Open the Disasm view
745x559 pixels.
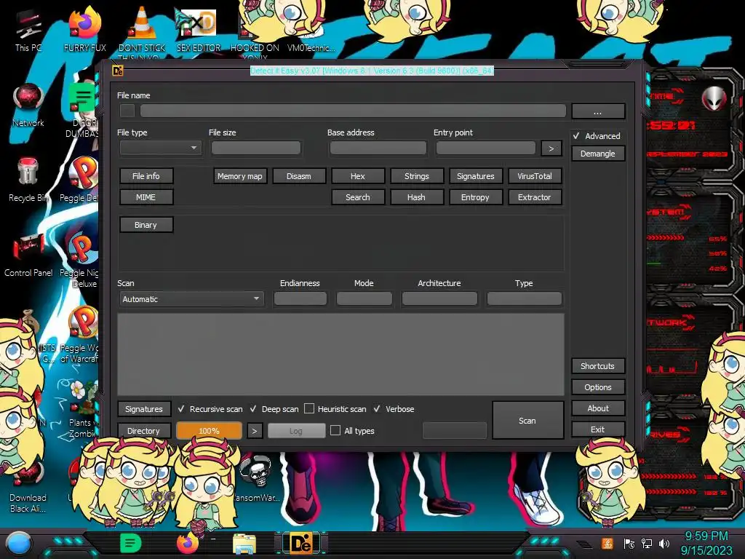[x=299, y=176]
